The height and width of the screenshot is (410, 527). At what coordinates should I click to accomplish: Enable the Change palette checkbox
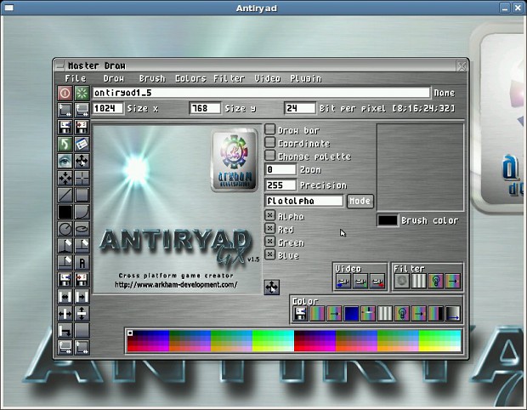point(270,155)
